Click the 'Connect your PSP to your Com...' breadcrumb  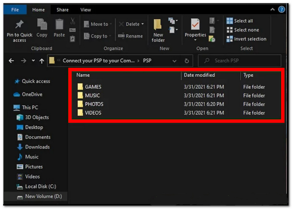click(x=99, y=60)
